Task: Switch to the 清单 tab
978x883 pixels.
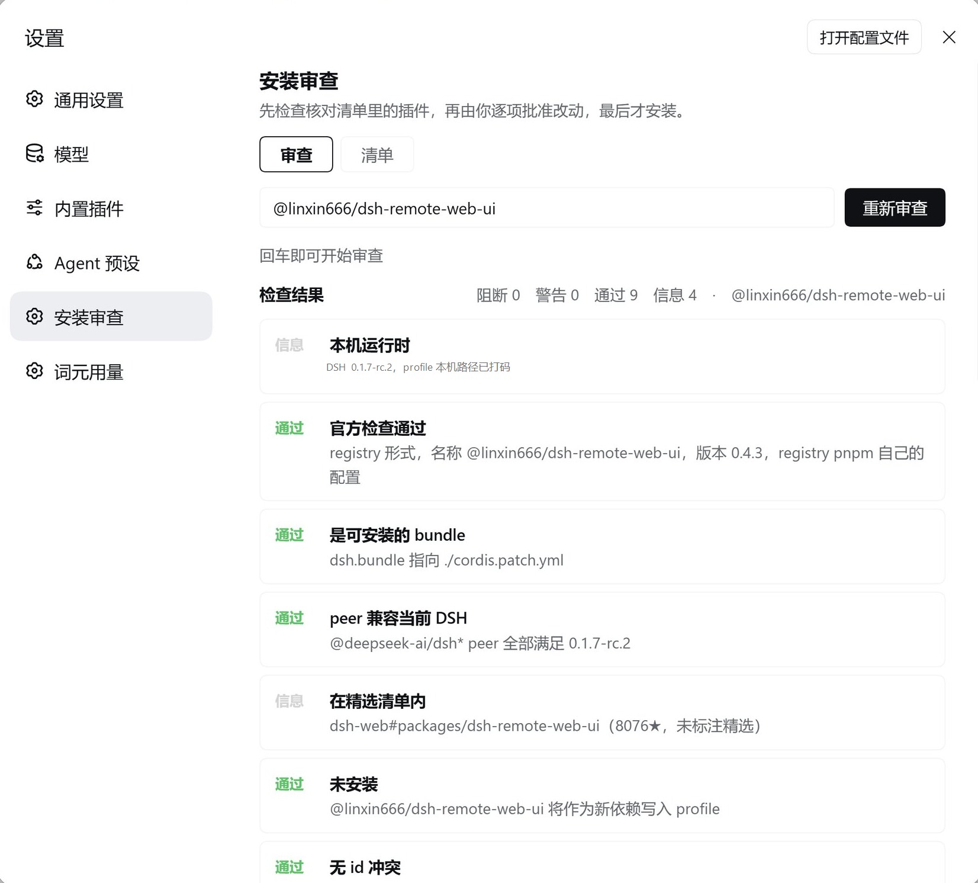Action: tap(377, 155)
